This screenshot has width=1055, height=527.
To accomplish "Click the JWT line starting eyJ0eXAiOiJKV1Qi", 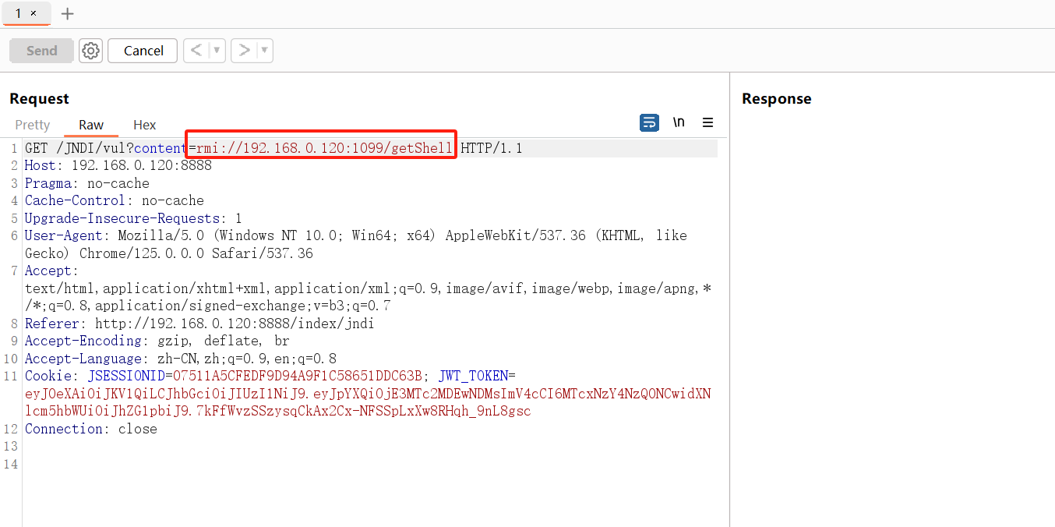I will click(368, 394).
